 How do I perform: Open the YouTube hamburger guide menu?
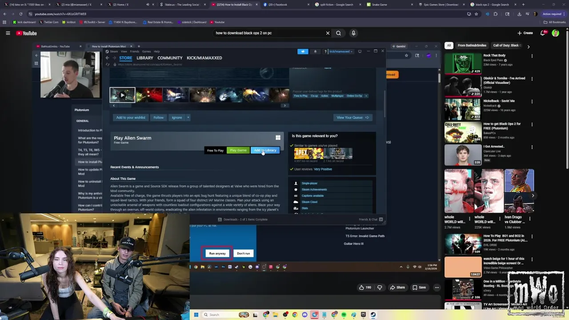pyautogui.click(x=8, y=33)
